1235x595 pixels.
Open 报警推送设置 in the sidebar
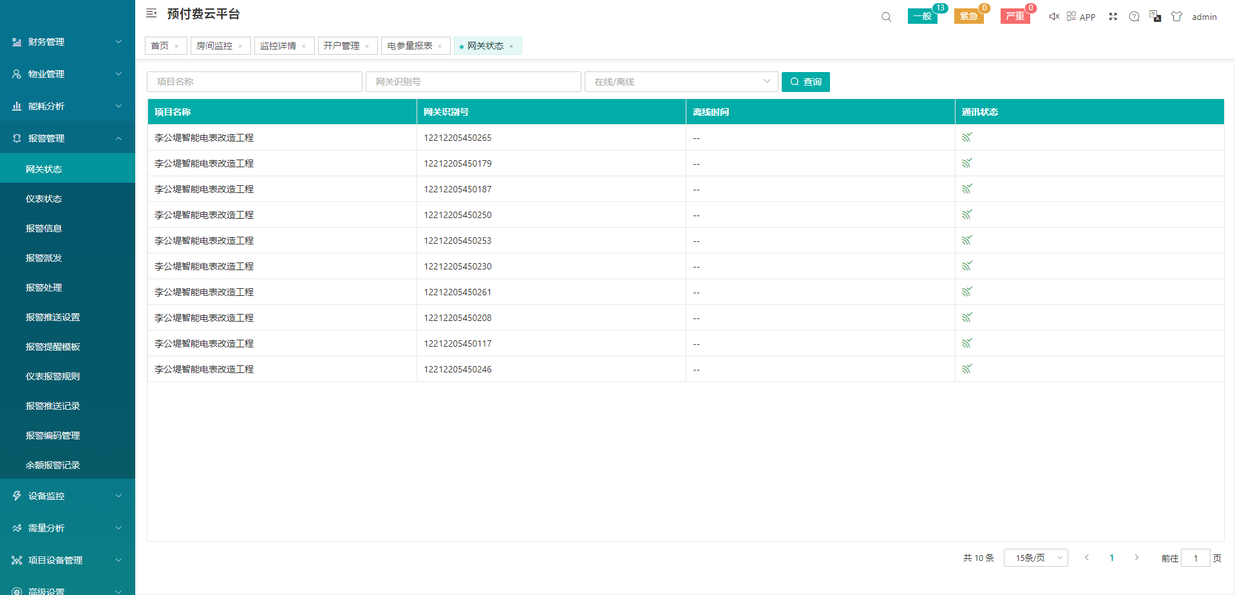tap(68, 317)
